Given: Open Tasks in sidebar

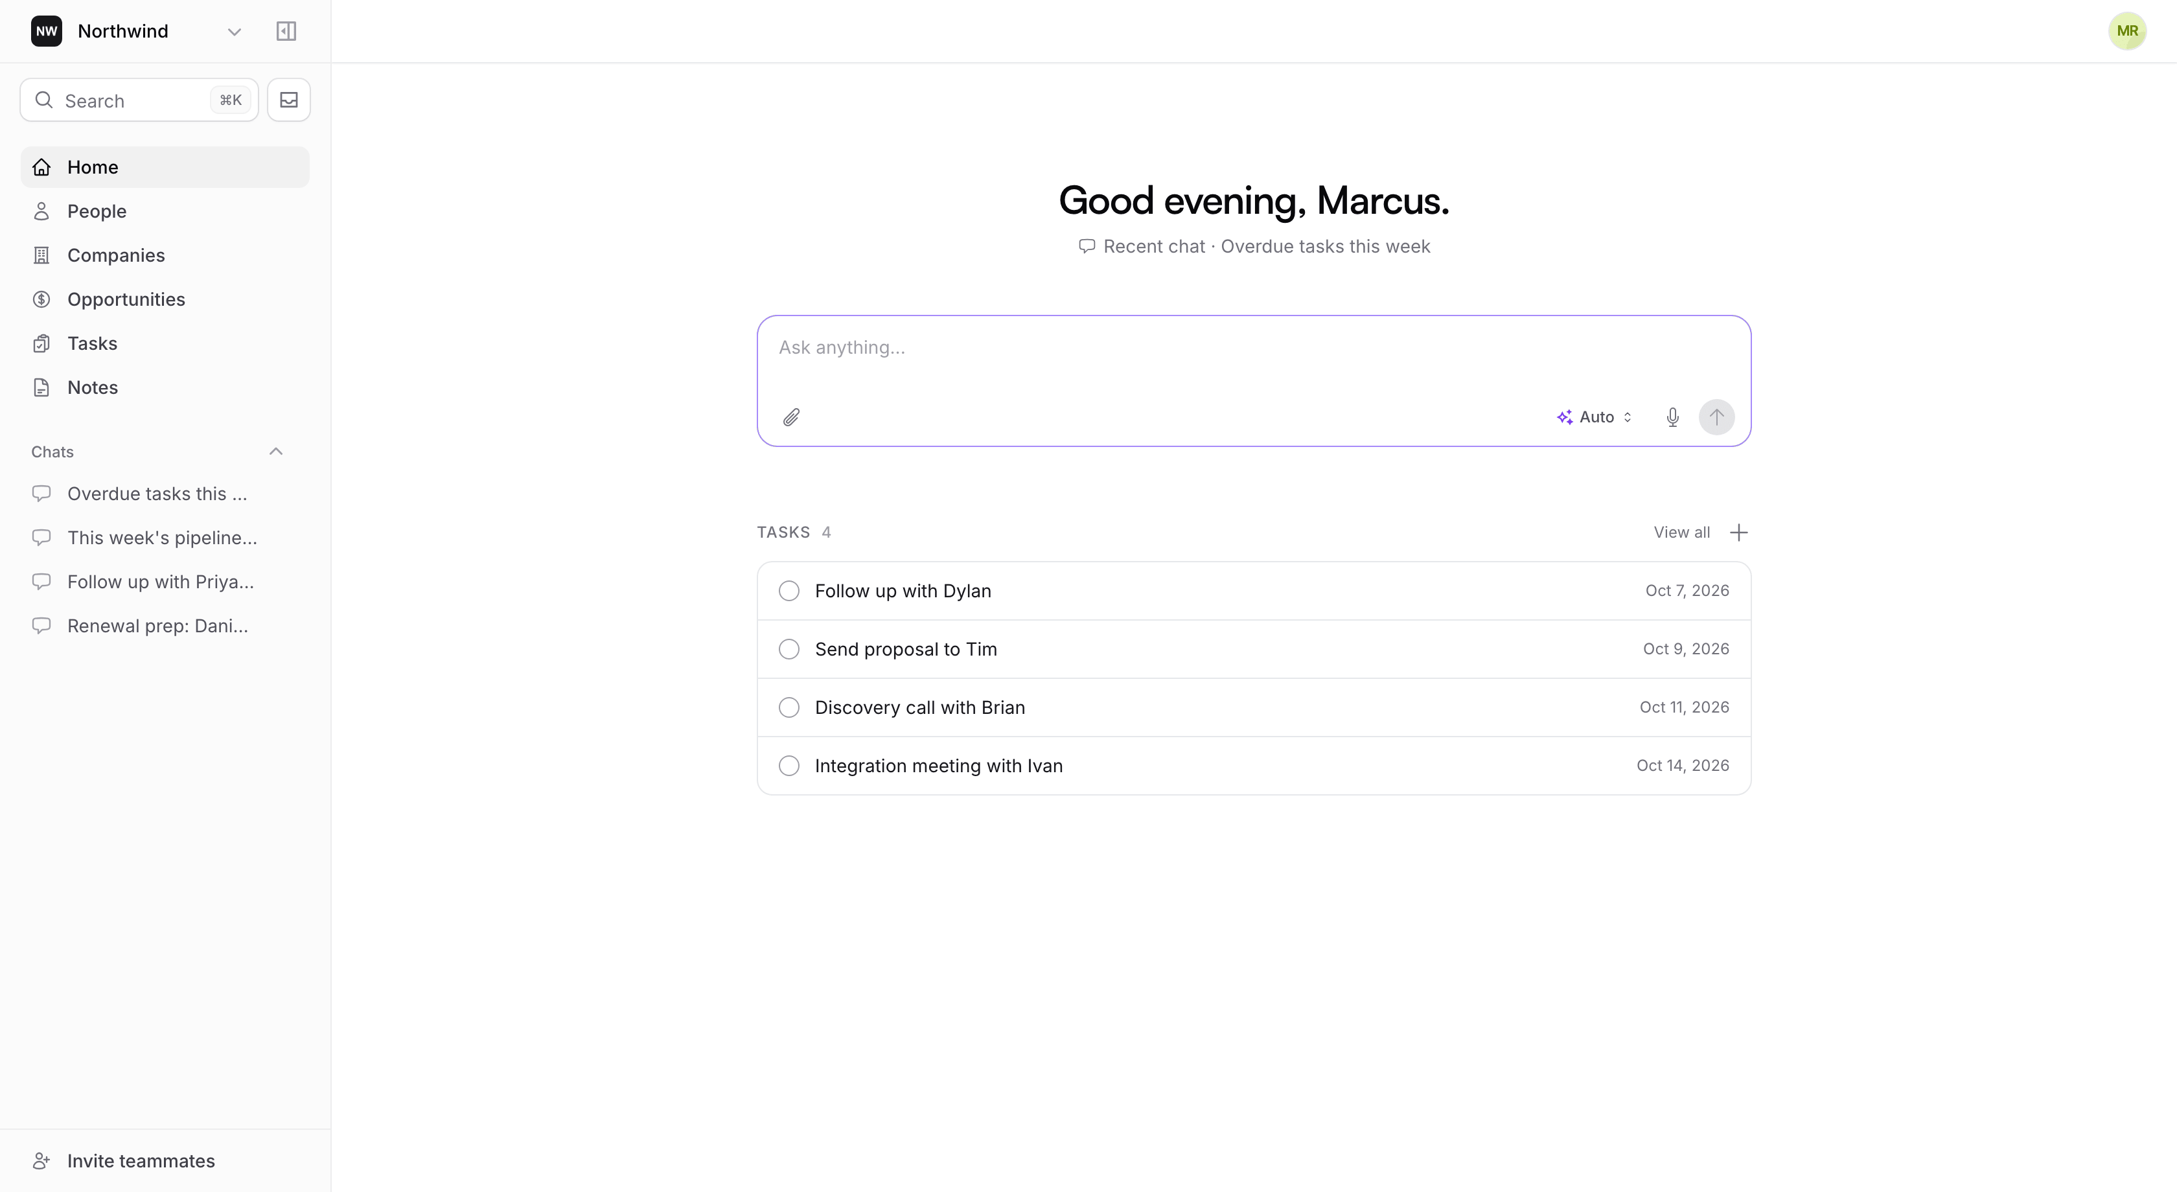Looking at the screenshot, I should [x=165, y=343].
